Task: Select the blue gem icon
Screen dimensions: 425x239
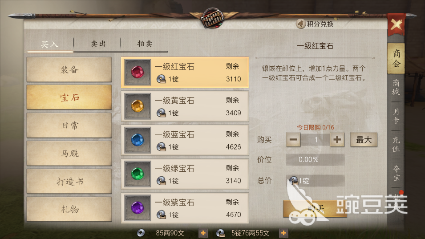Action: click(x=138, y=140)
